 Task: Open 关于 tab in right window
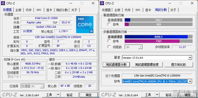coord(173,10)
